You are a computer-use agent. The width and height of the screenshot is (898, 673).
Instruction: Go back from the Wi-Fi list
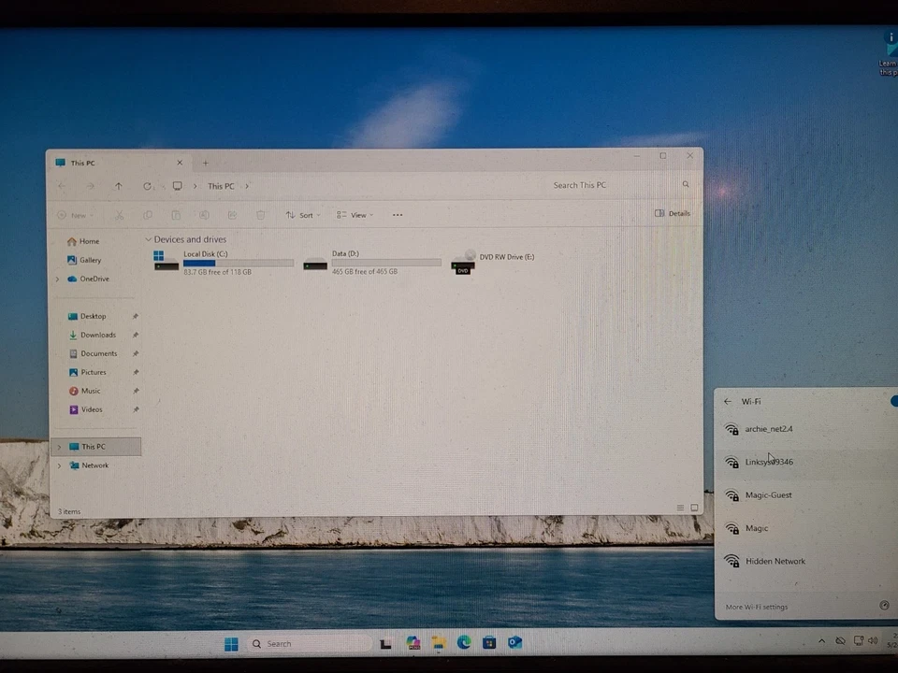[x=728, y=402]
